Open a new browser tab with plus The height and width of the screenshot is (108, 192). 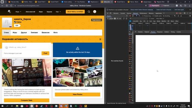point(168,2)
